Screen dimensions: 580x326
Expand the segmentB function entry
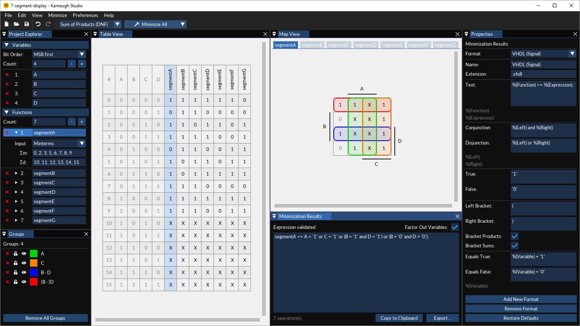tap(17, 173)
